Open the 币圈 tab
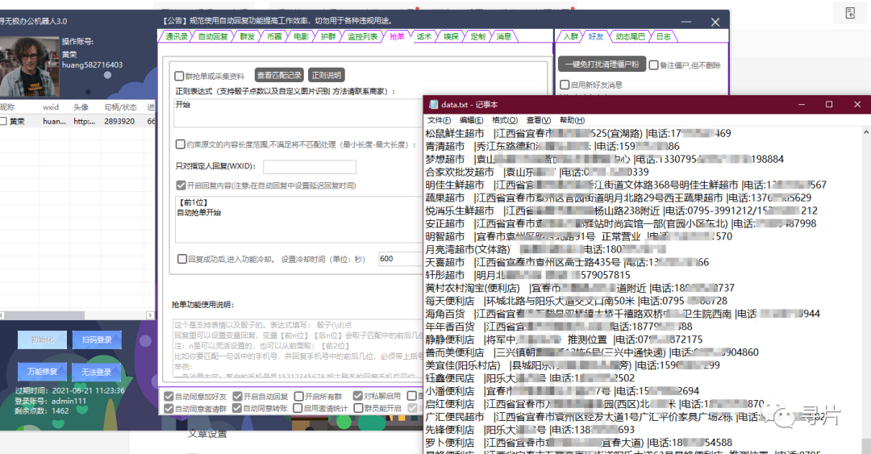Image resolution: width=871 pixels, height=454 pixels. [274, 36]
